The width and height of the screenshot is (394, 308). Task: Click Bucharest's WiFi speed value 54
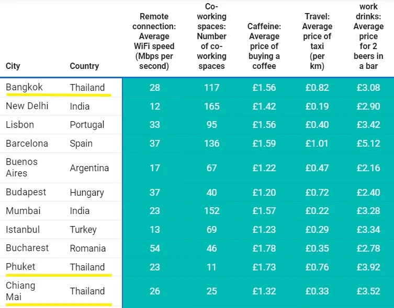(x=154, y=248)
